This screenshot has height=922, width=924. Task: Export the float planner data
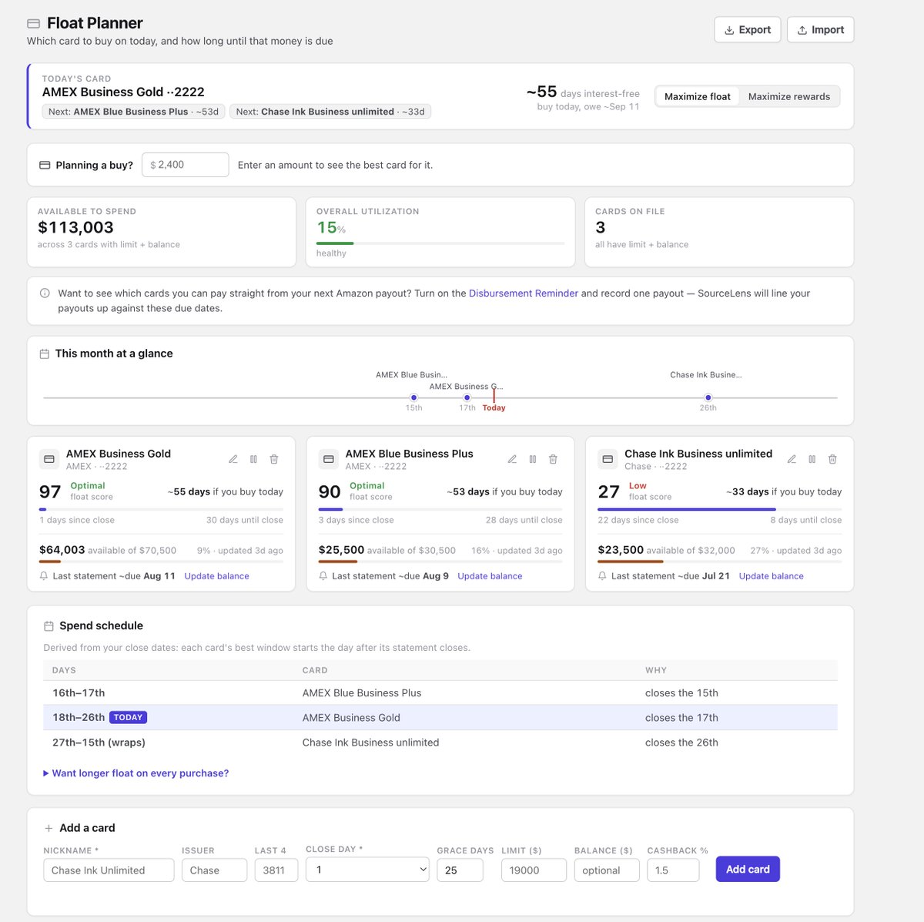click(748, 30)
